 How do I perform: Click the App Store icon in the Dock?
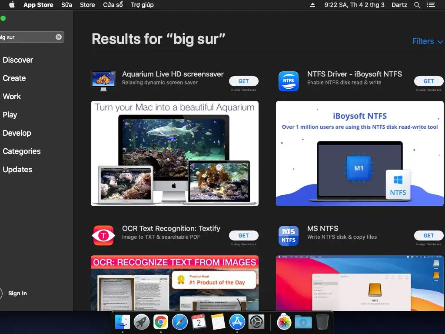(x=237, y=322)
